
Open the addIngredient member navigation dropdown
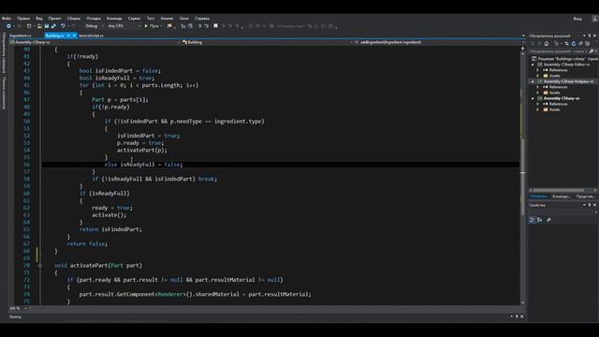pyautogui.click(x=439, y=42)
